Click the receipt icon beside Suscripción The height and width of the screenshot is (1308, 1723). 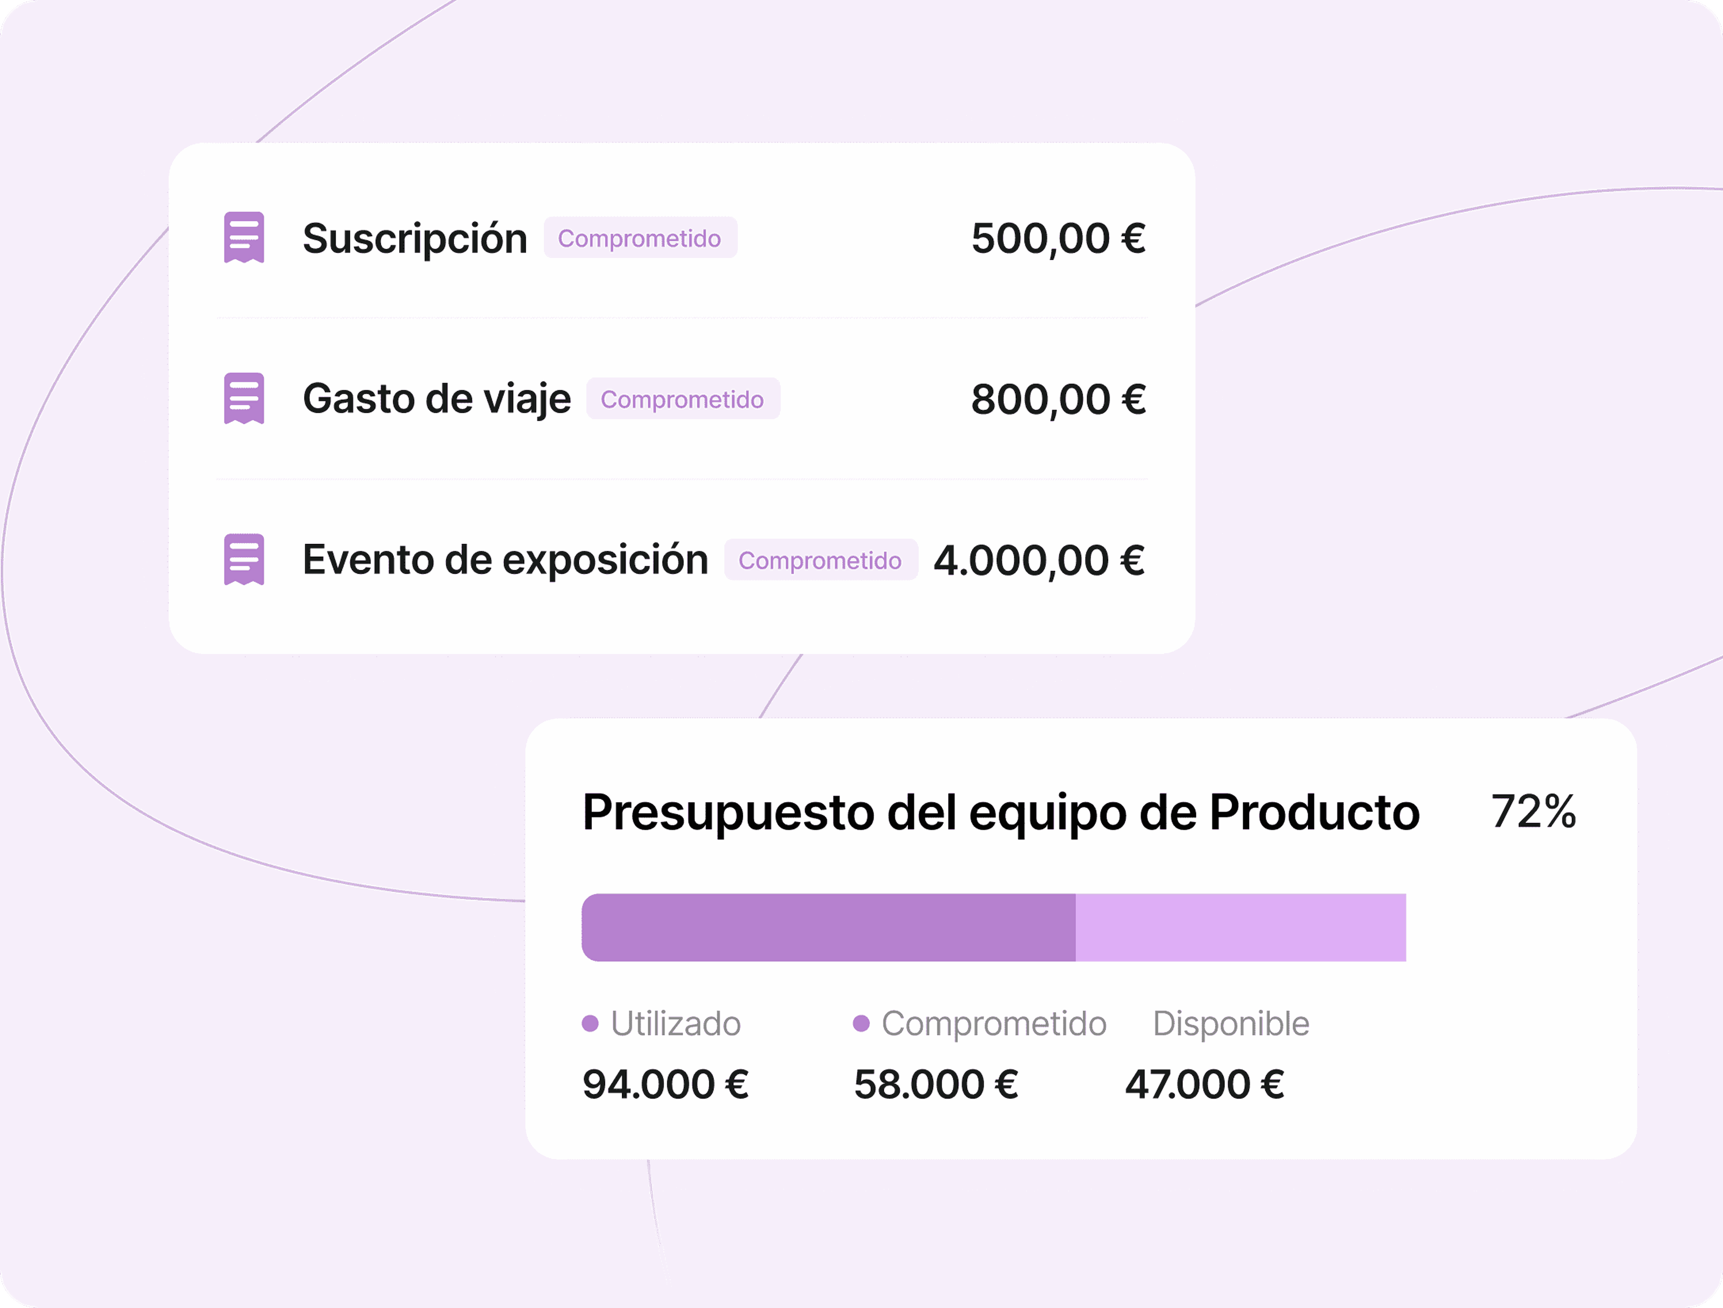[244, 237]
